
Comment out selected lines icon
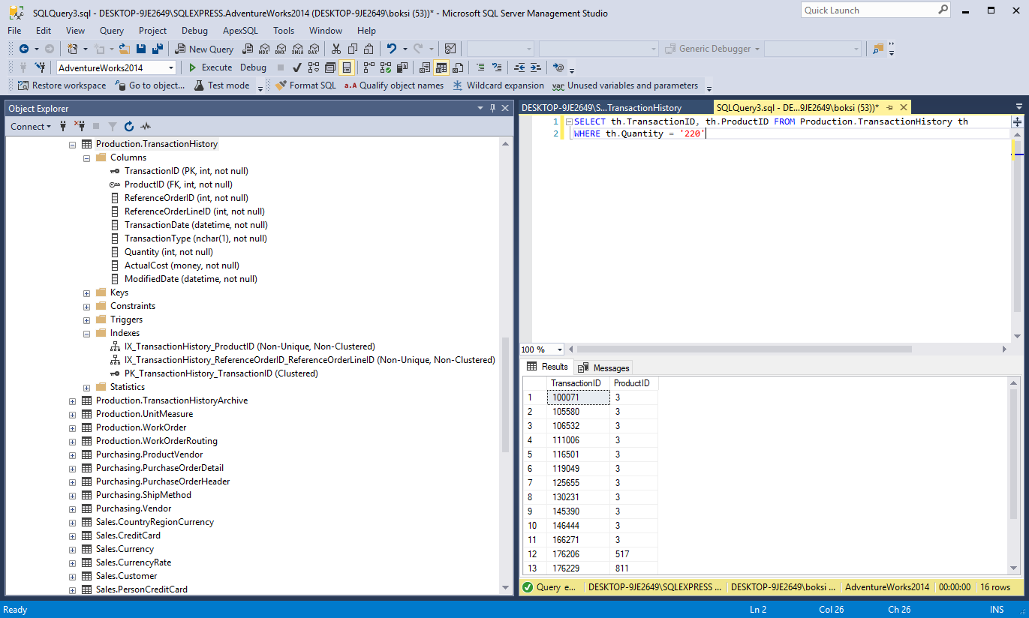[x=480, y=67]
